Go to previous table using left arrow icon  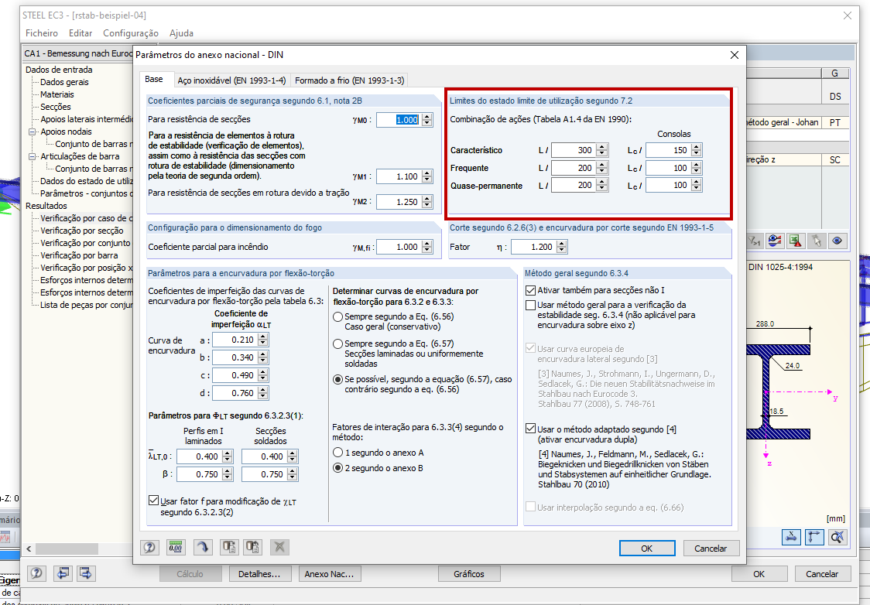[63, 573]
